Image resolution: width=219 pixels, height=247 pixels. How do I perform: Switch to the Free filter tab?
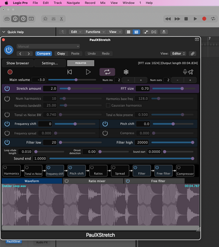click(x=154, y=181)
